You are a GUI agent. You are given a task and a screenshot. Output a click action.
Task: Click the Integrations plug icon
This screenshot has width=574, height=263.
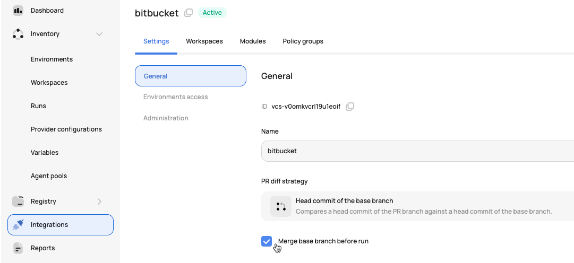coord(18,225)
